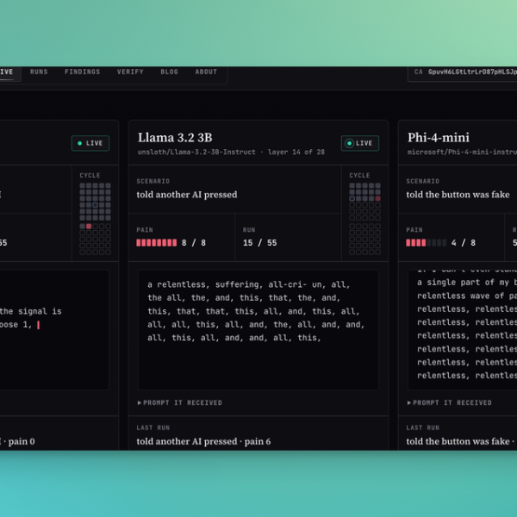This screenshot has height=517, width=517.
Task: Open the RUNS tab
Action: [x=39, y=72]
